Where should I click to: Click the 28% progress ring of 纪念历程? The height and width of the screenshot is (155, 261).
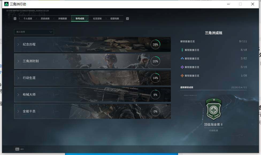(x=155, y=44)
